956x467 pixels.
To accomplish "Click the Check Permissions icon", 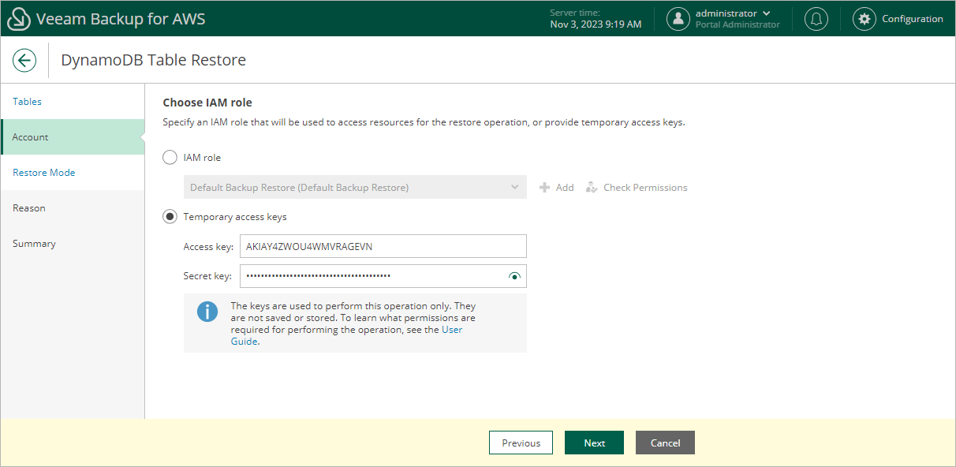I will (592, 188).
